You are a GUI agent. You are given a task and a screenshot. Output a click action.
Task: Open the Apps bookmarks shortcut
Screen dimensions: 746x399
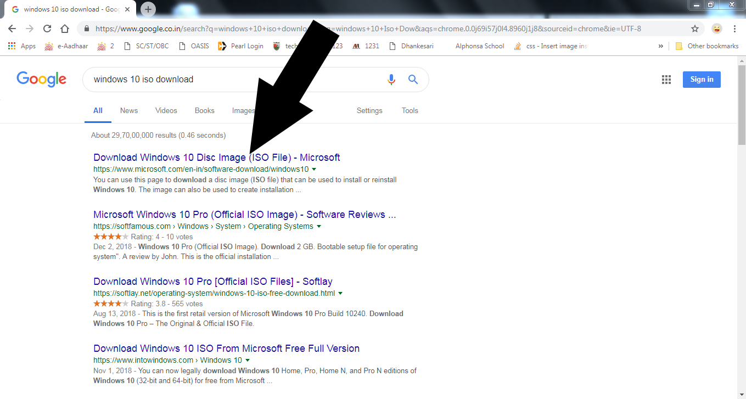click(22, 46)
